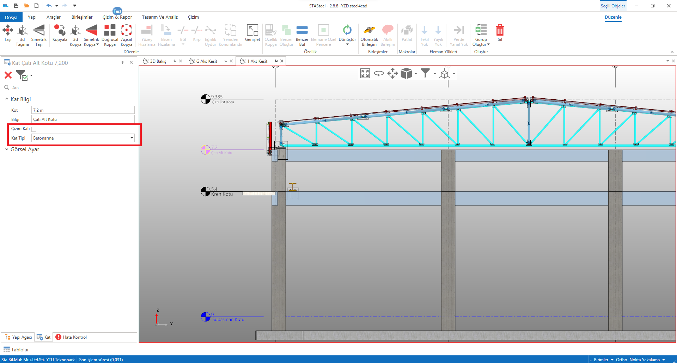Click the Kot value input field

click(83, 110)
